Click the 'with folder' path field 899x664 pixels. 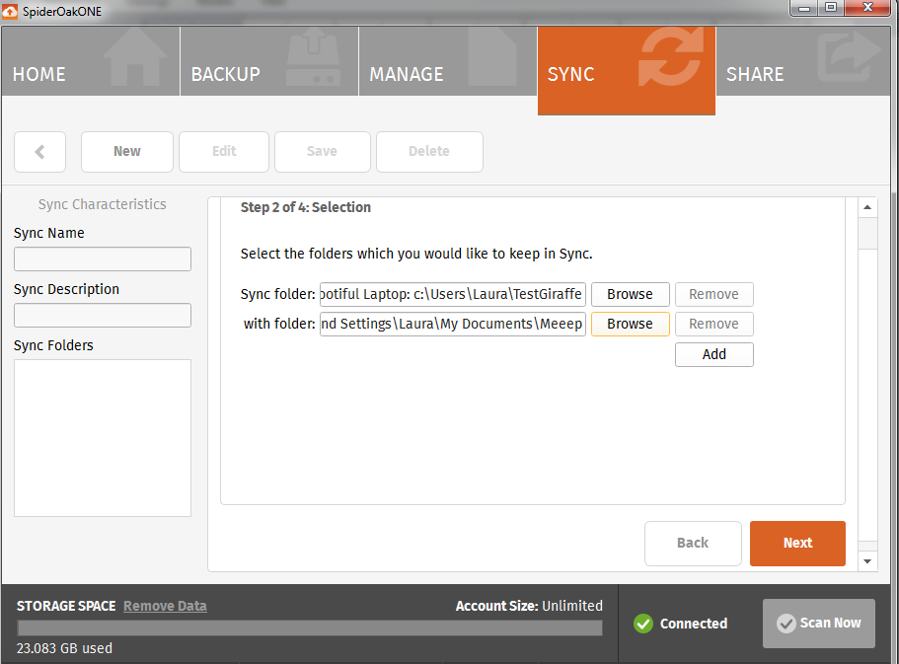pos(453,324)
